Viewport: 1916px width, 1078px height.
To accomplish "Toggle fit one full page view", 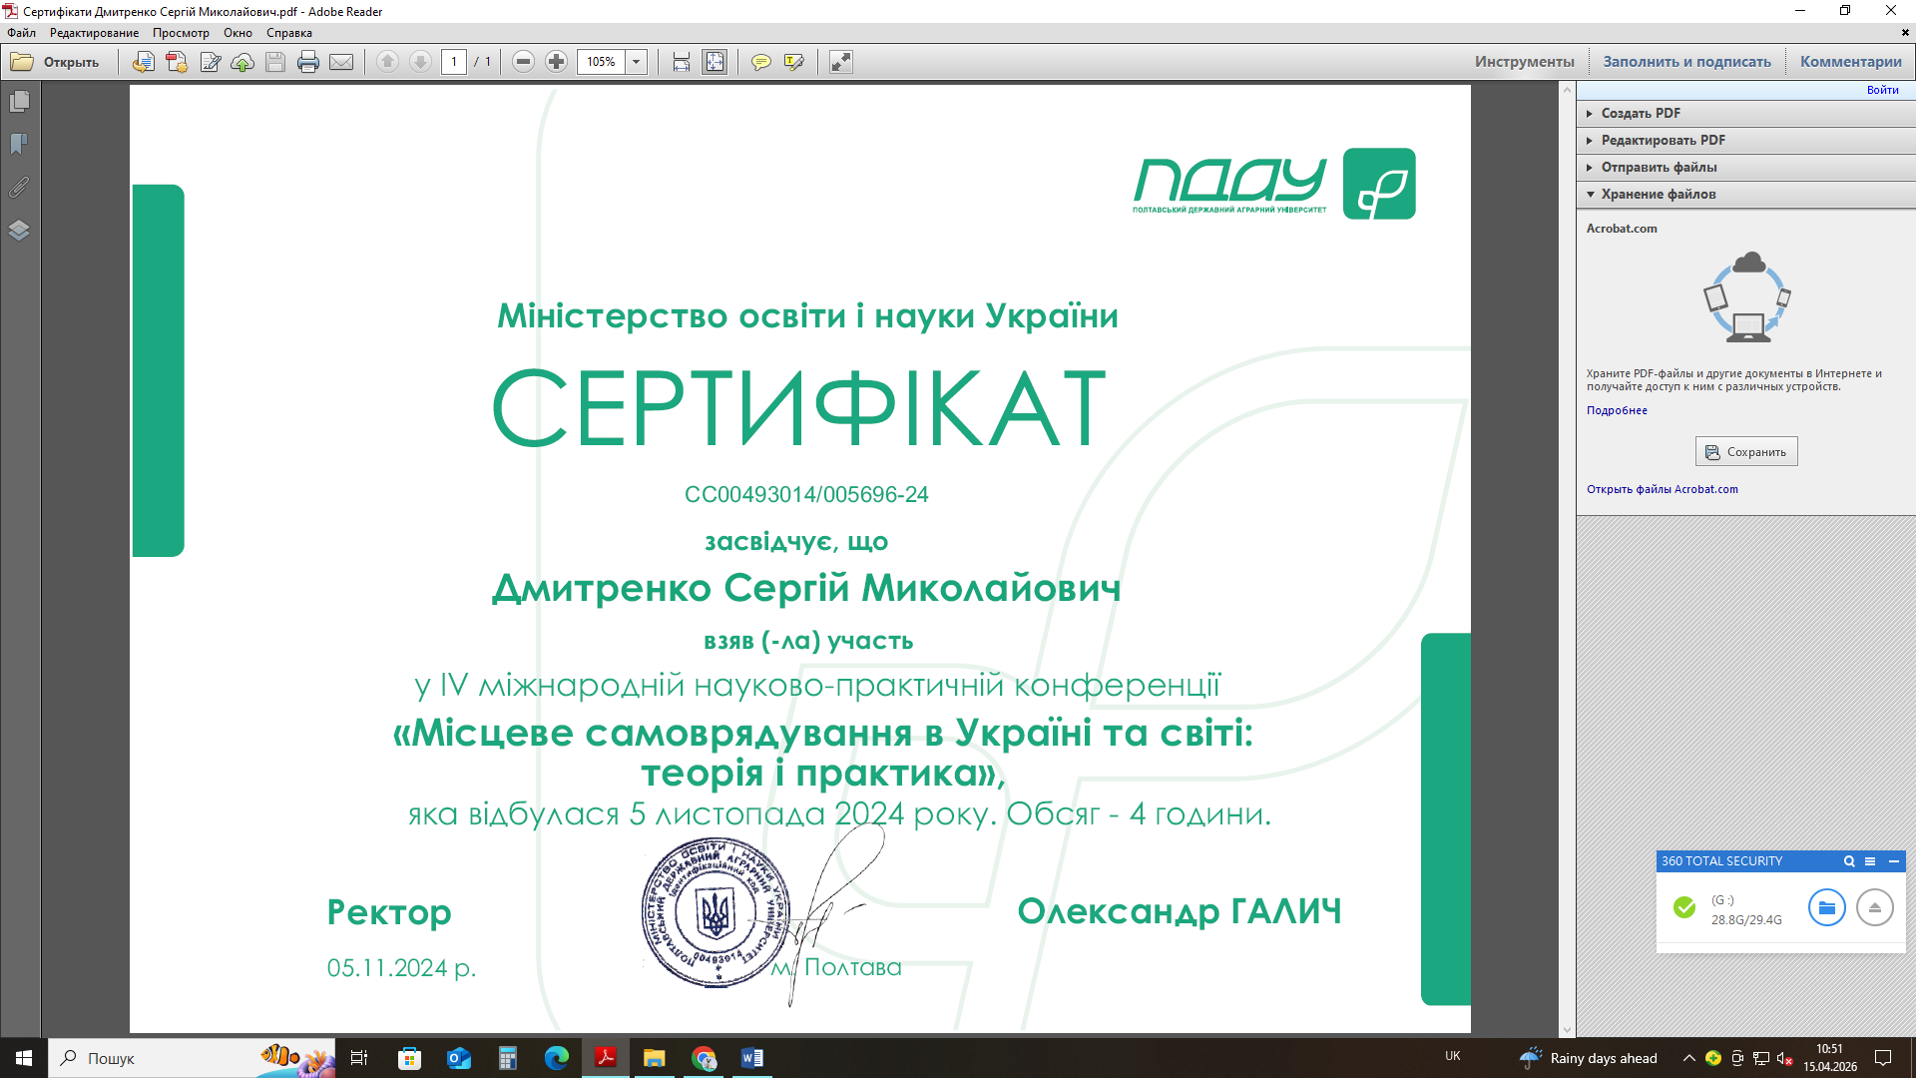I will point(715,62).
